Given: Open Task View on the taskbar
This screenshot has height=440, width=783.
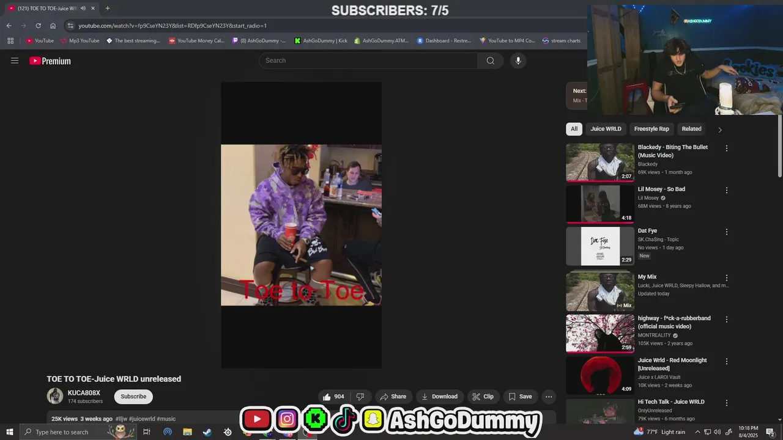Looking at the screenshot, I should [147, 432].
